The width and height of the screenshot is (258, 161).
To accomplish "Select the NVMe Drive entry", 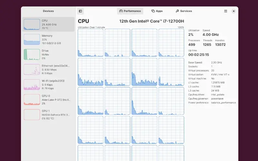I will tap(48, 54).
